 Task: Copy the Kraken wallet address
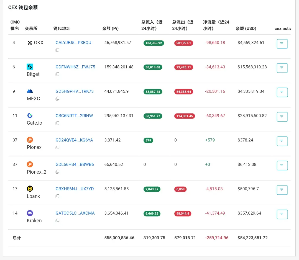[57, 221]
